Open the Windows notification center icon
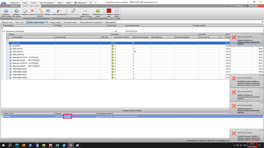This screenshot has width=264, height=148. pyautogui.click(x=259, y=145)
